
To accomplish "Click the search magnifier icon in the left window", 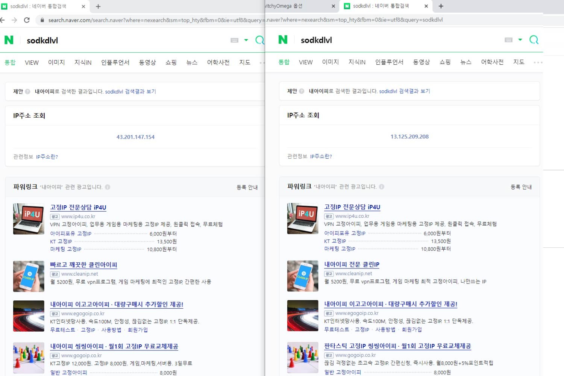I will point(260,40).
